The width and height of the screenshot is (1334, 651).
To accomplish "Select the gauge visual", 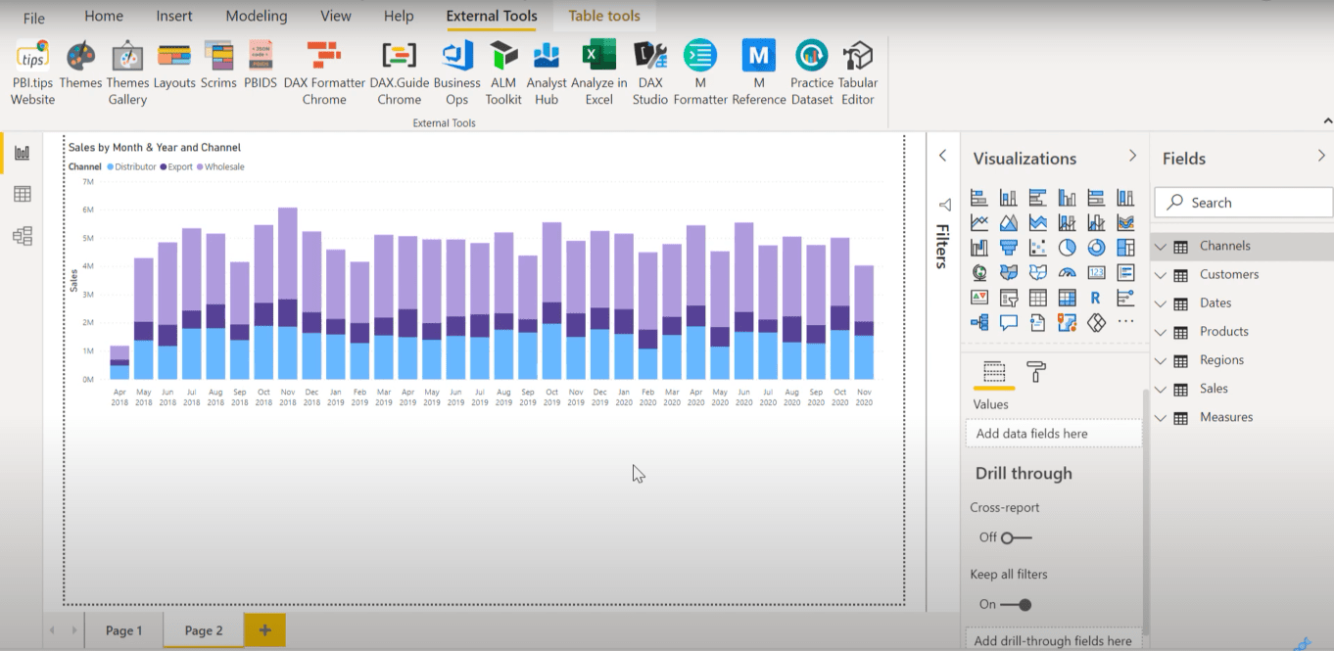I will pos(1068,272).
